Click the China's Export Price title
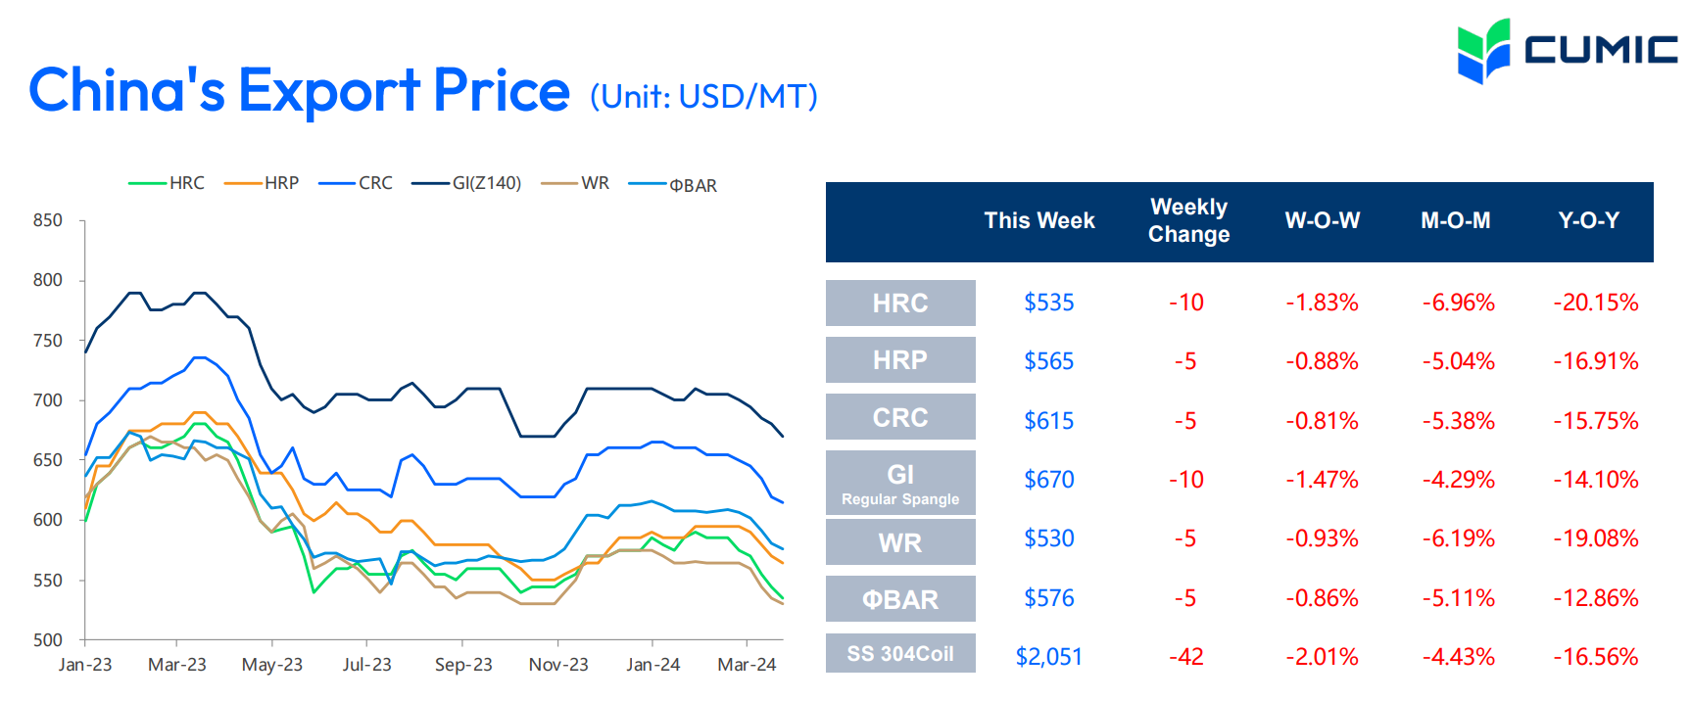The width and height of the screenshot is (1690, 701). coord(299,91)
